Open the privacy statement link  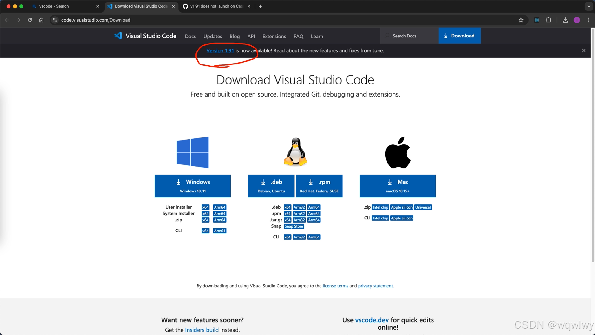tap(375, 286)
